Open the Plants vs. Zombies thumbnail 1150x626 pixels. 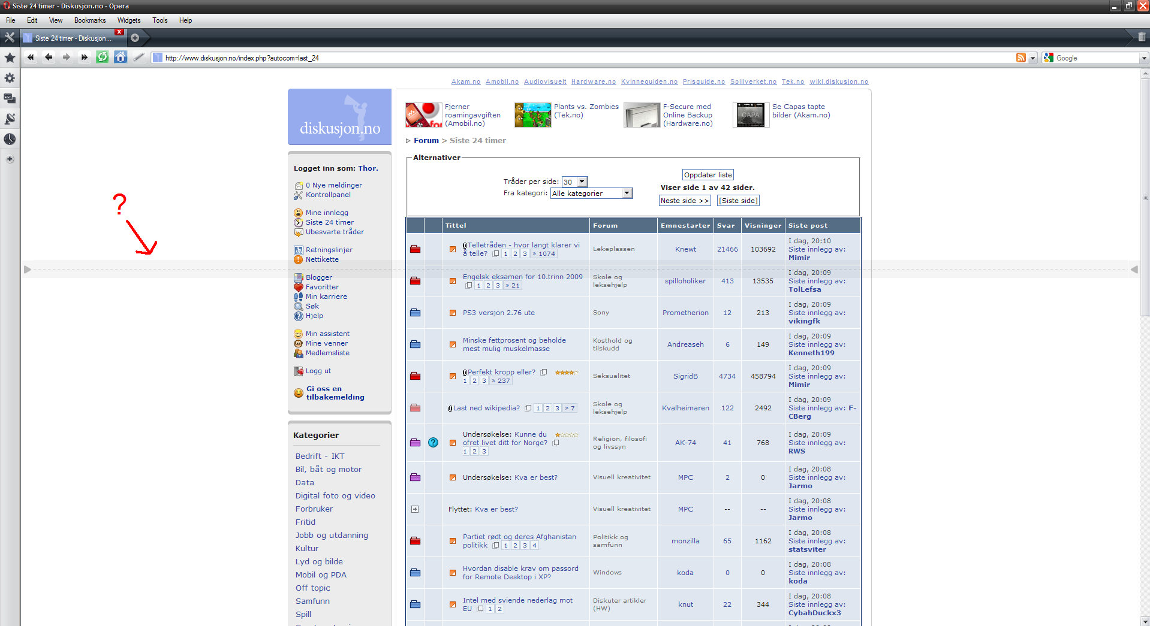click(532, 115)
